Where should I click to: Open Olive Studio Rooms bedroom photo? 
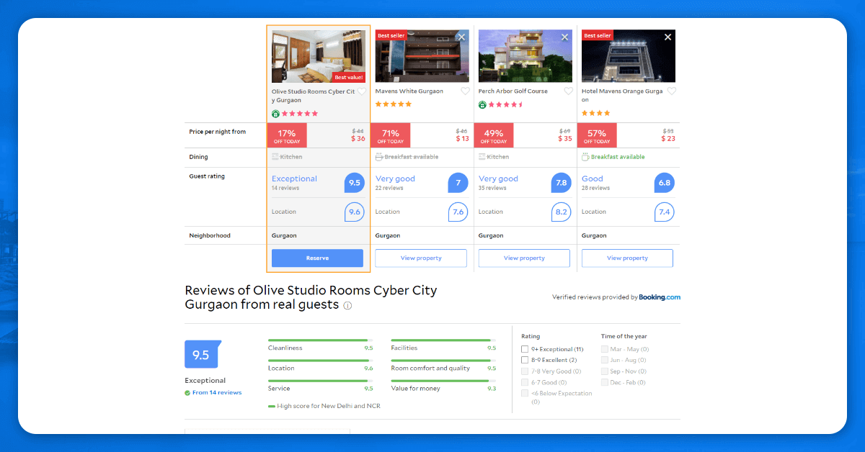pyautogui.click(x=319, y=56)
